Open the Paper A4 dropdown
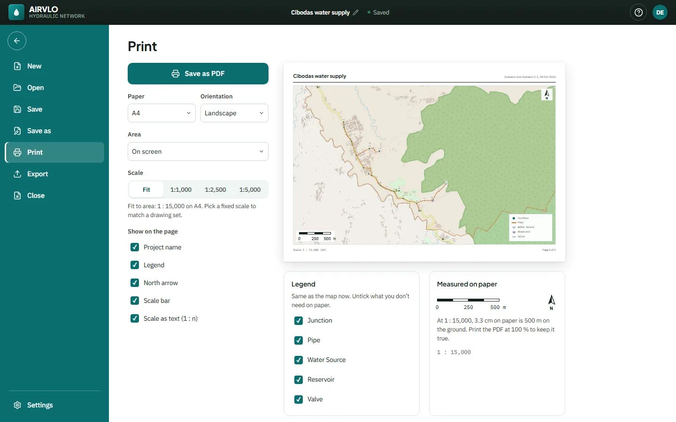The image size is (676, 422). [x=161, y=113]
